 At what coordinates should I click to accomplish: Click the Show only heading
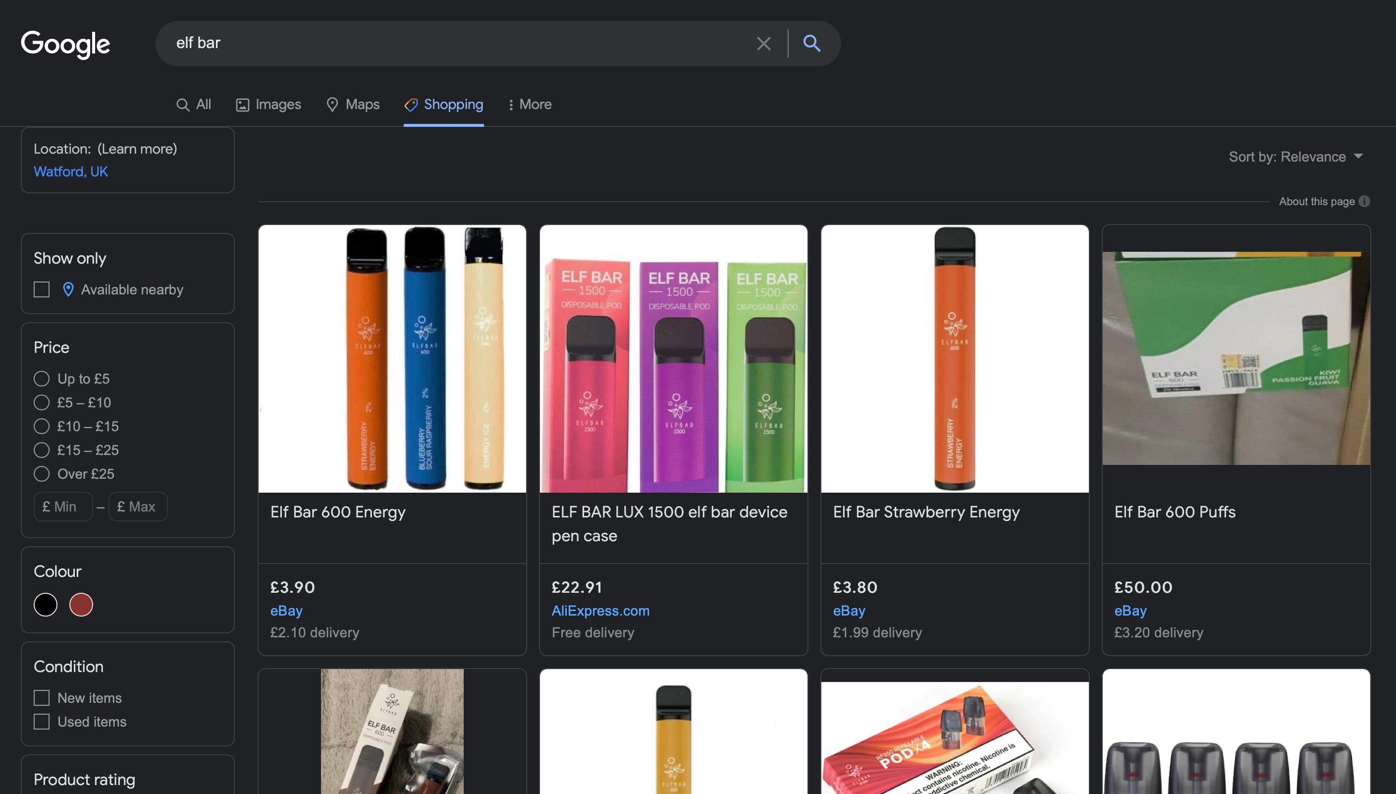coord(70,259)
